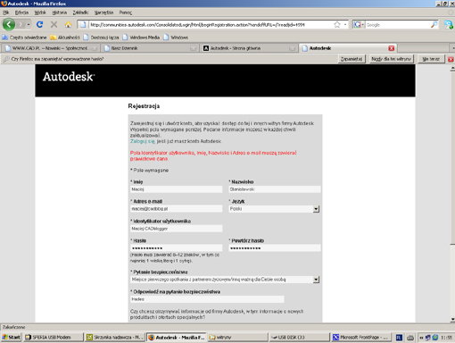Switch to Microsoft FrontPage taskbar item
Viewport: 455px width, 343px height.
360,338
